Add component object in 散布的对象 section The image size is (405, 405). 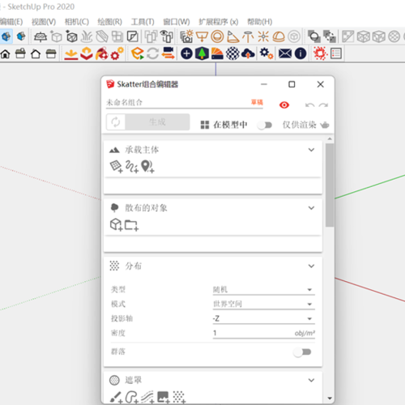pyautogui.click(x=117, y=224)
